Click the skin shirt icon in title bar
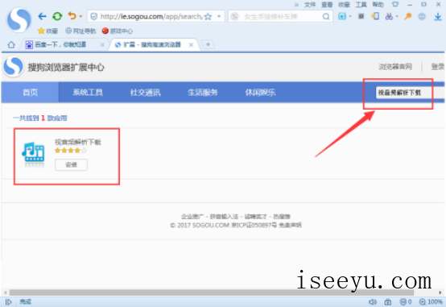This screenshot has width=446, height=307. pyautogui.click(x=395, y=5)
